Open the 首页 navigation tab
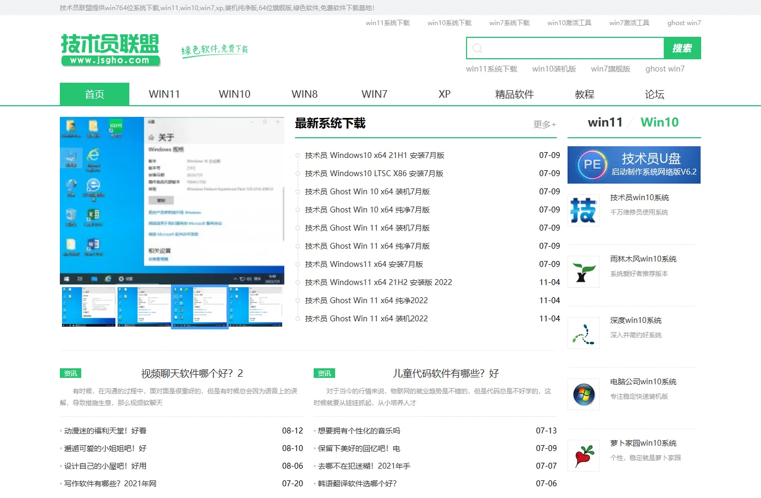761x498 pixels. tap(95, 94)
